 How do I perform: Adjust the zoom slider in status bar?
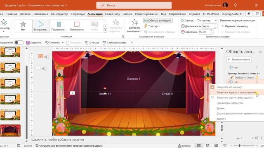(x=239, y=146)
